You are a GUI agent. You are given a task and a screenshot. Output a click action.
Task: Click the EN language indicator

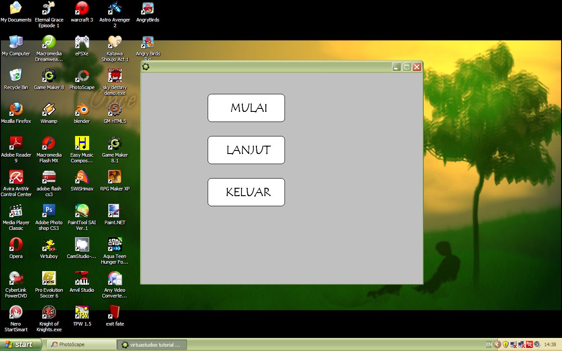488,344
